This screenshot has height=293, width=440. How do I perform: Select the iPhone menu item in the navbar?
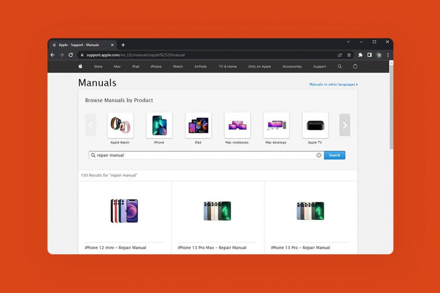click(x=156, y=66)
